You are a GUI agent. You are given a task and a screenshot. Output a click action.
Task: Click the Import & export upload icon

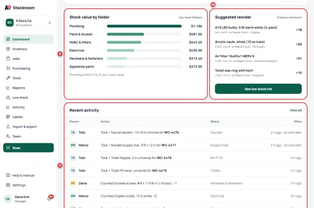tap(8, 127)
